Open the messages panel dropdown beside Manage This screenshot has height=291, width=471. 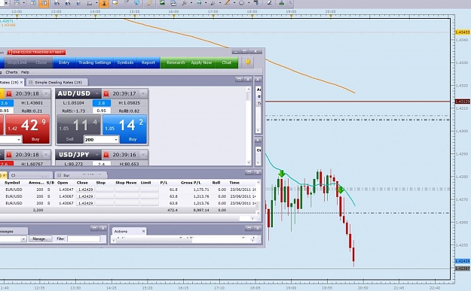23,239
